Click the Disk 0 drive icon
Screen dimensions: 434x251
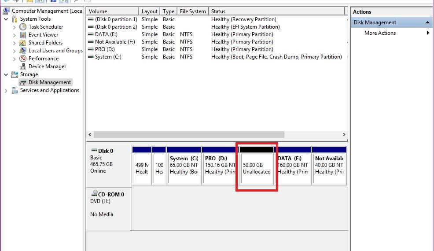click(94, 151)
